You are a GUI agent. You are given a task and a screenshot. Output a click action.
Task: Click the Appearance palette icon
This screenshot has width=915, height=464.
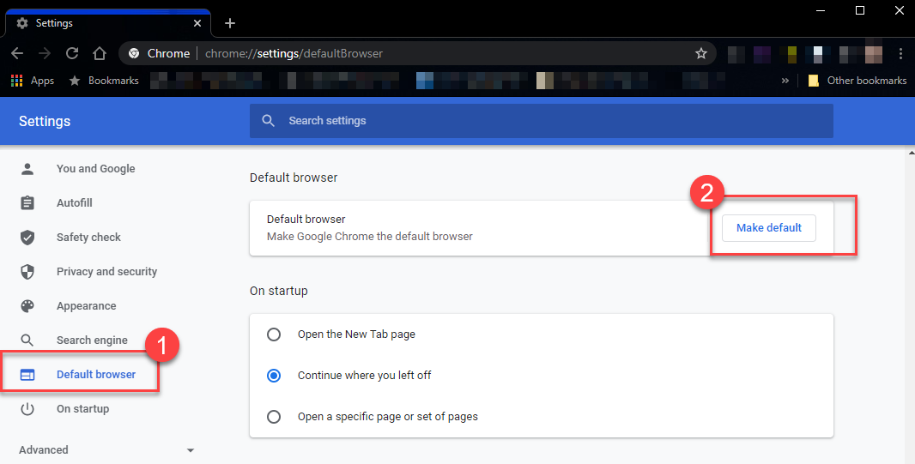point(27,306)
